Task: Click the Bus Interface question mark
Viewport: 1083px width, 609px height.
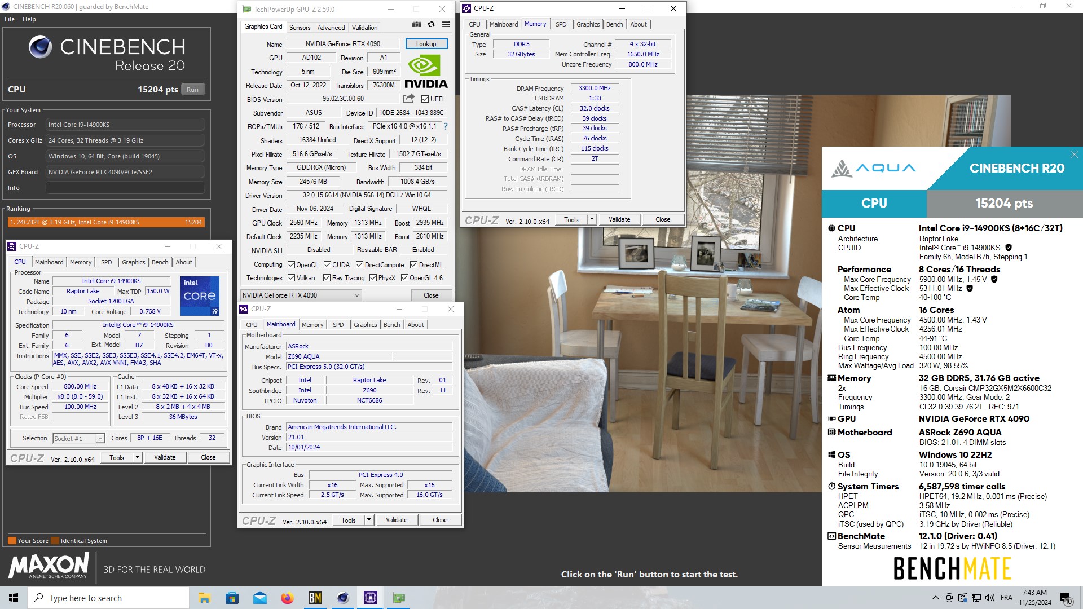Action: (x=446, y=126)
